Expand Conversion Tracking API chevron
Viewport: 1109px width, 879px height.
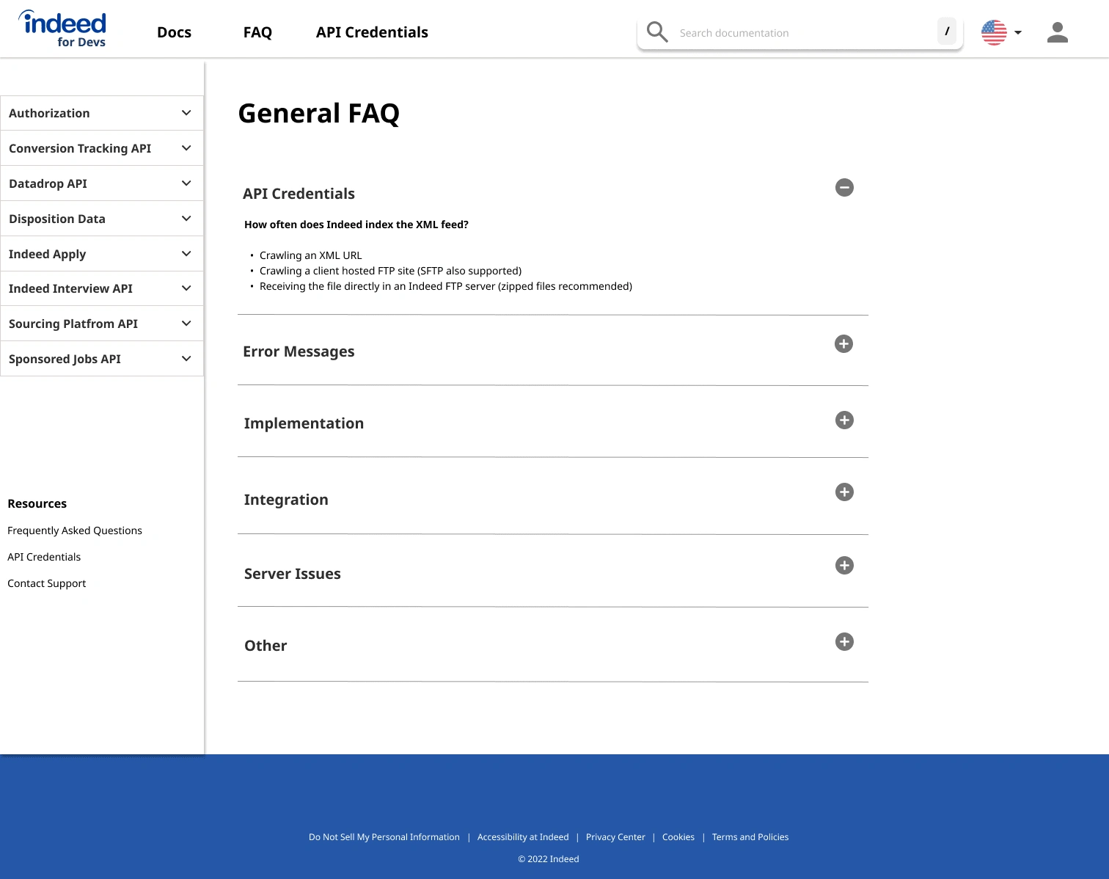[x=186, y=148]
